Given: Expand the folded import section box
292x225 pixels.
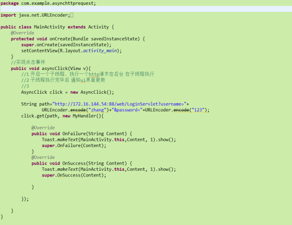Looking at the screenshot, I should click(x=72, y=15).
